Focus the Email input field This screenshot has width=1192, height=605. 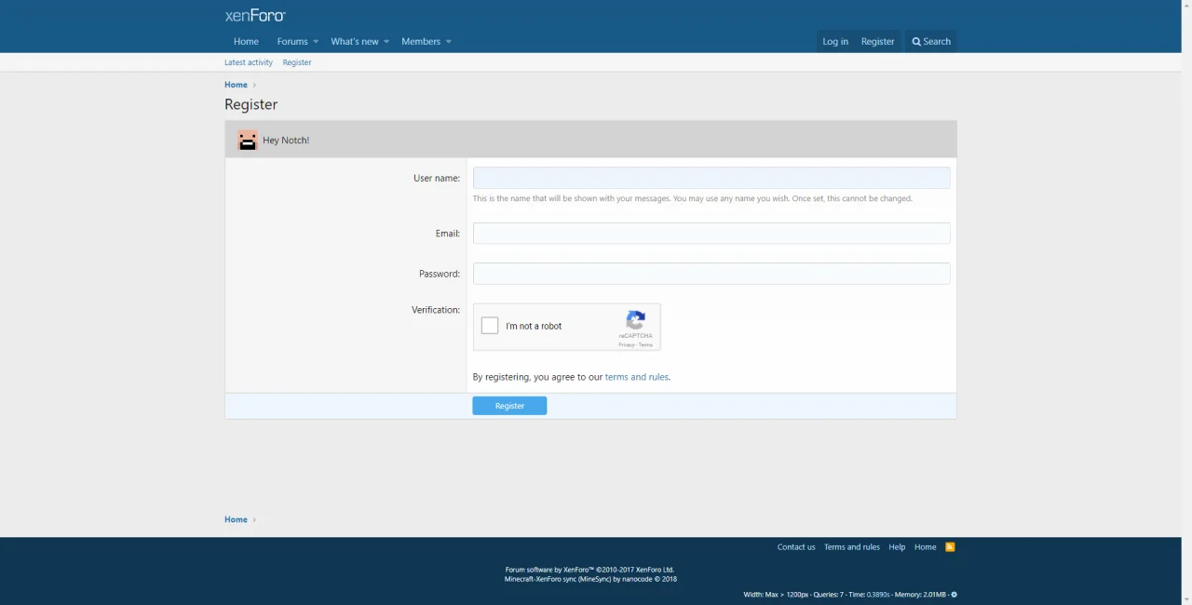(x=711, y=234)
